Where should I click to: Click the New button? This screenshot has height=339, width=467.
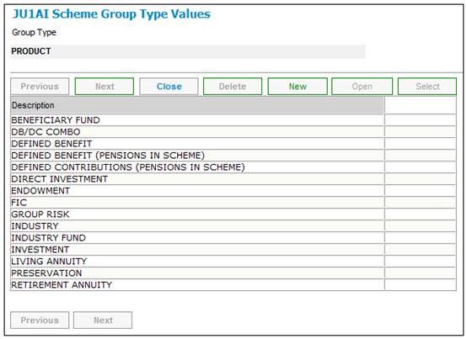(x=298, y=87)
